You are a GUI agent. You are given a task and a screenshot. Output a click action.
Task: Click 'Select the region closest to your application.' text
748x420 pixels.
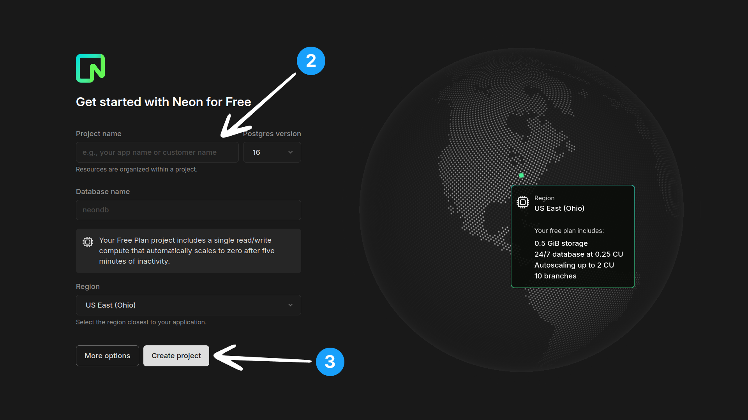pyautogui.click(x=141, y=322)
